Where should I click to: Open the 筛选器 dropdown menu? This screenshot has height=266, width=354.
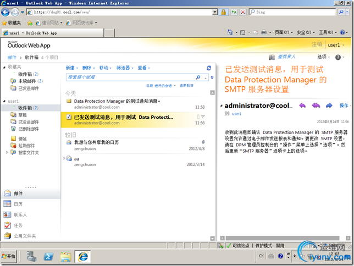(x=125, y=68)
